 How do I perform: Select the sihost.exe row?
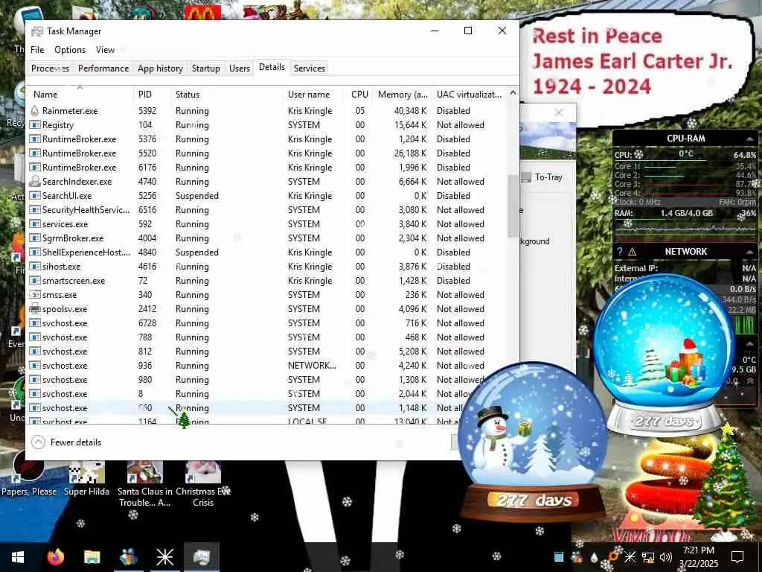(x=266, y=267)
